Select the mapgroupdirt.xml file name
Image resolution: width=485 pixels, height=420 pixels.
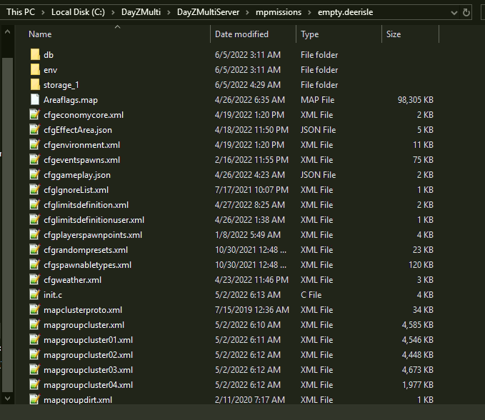[x=78, y=400]
